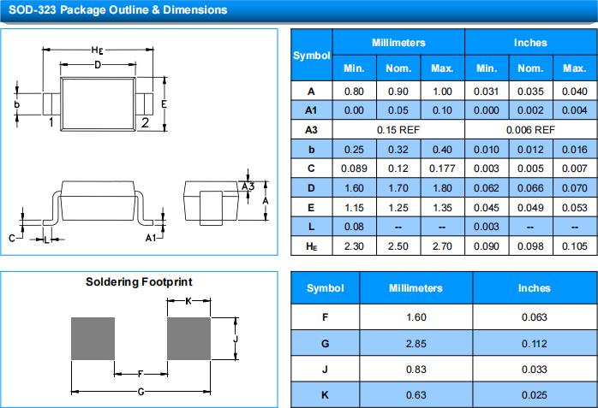Select row A maximum inches value 0.040

574,92
